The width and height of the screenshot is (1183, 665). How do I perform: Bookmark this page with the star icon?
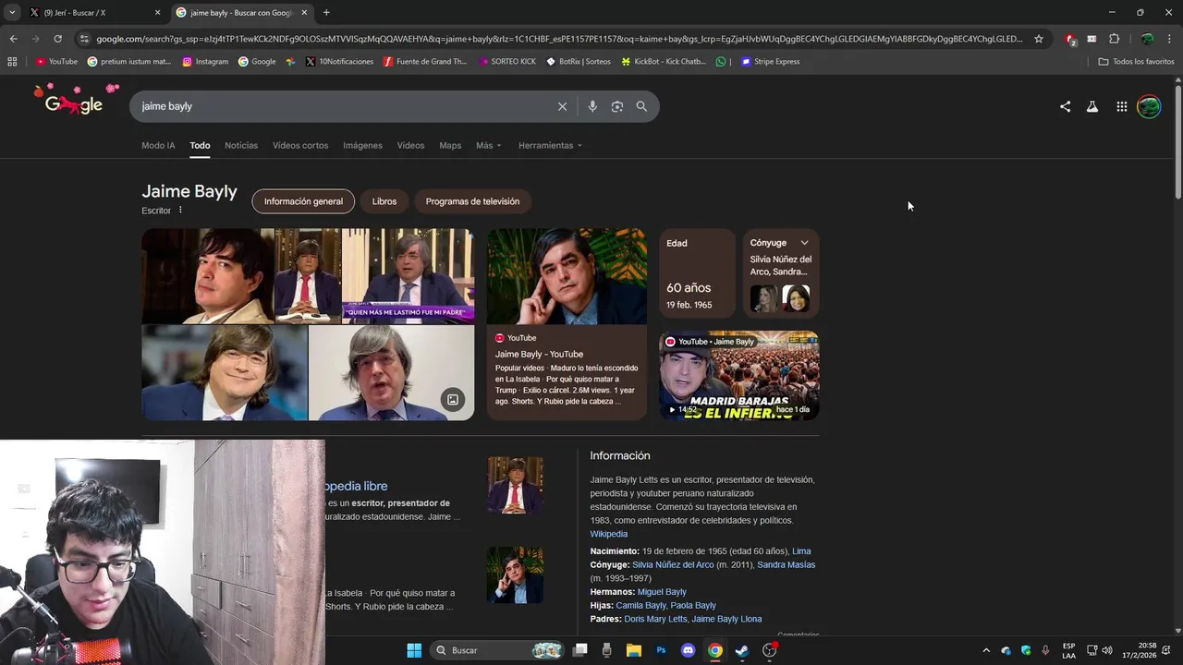[1039, 39]
